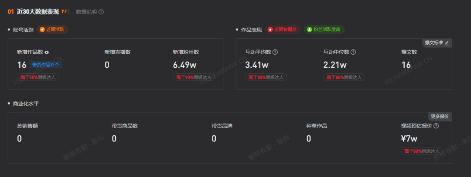Click the pencil edit icon on 爆文标准
Image resolution: width=471 pixels, height=177 pixels.
point(447,43)
